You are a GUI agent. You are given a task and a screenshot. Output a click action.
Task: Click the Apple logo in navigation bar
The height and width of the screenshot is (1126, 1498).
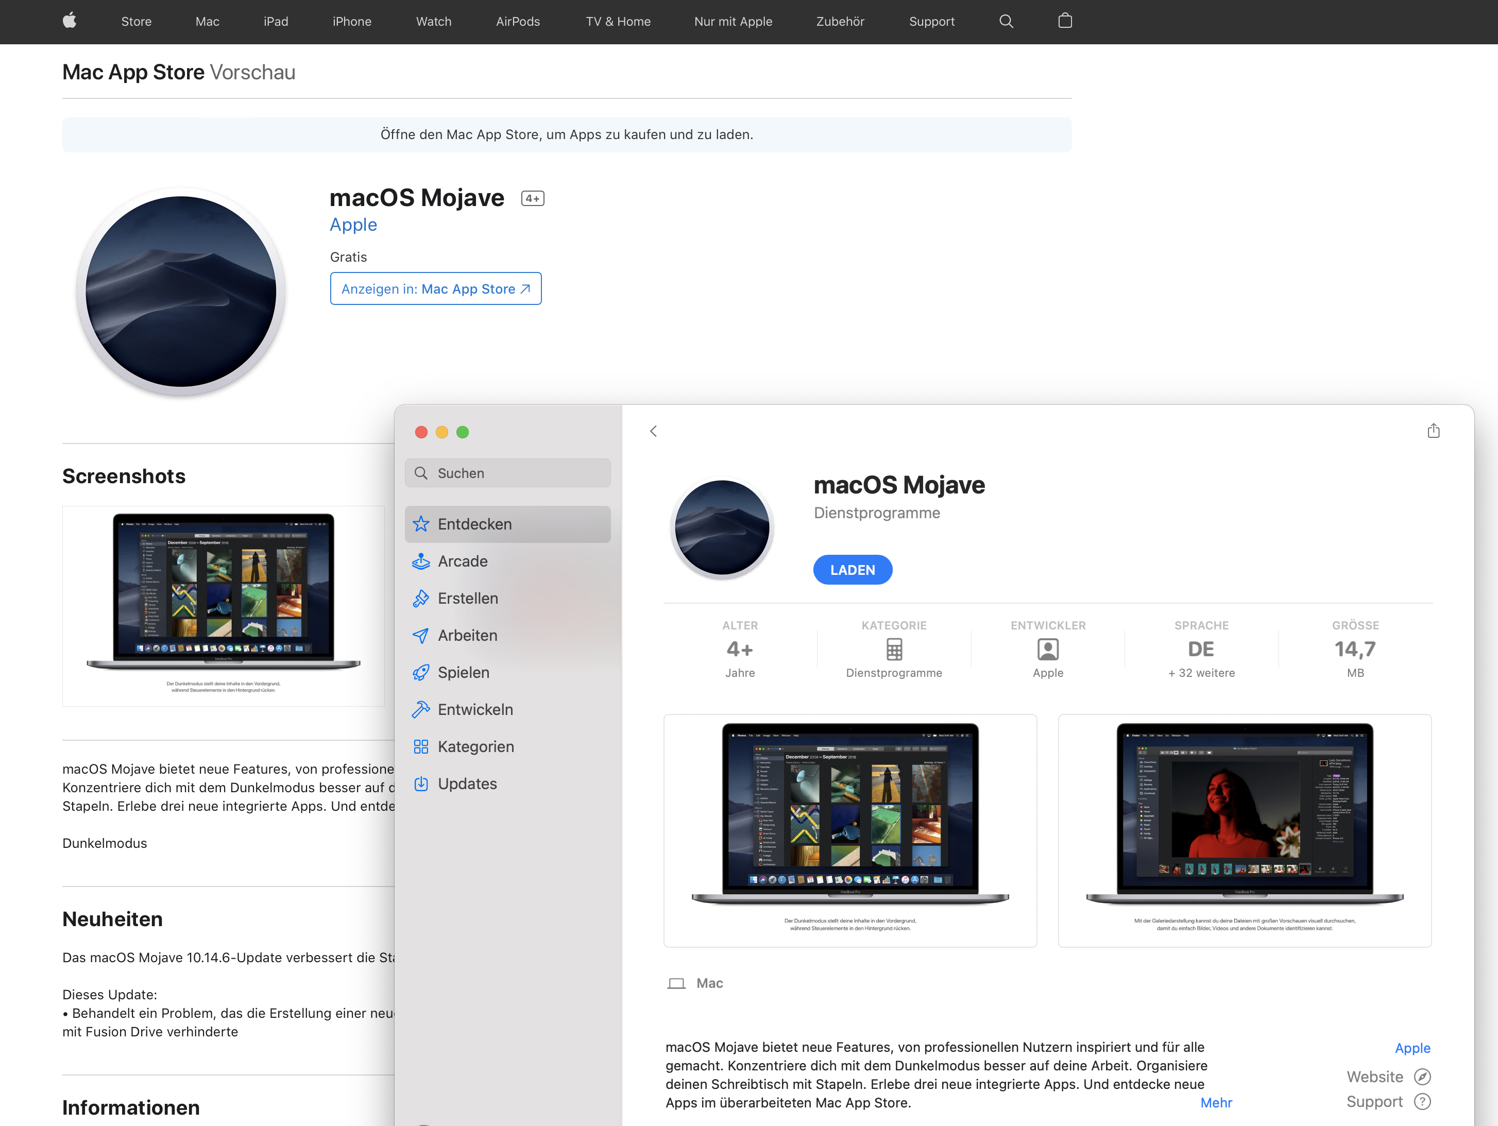pyautogui.click(x=69, y=21)
